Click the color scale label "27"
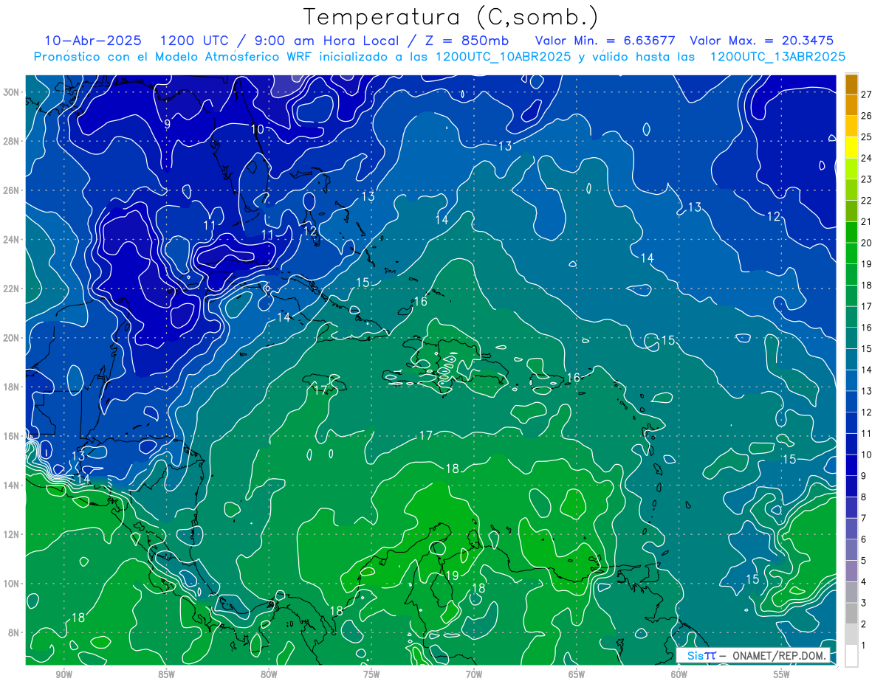Image resolution: width=886 pixels, height=684 pixels. [x=867, y=94]
